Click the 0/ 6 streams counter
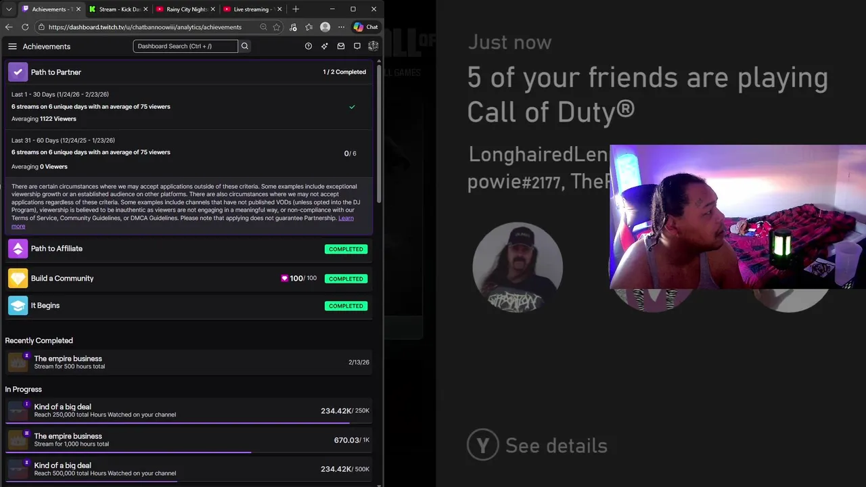This screenshot has height=487, width=866. coord(350,153)
